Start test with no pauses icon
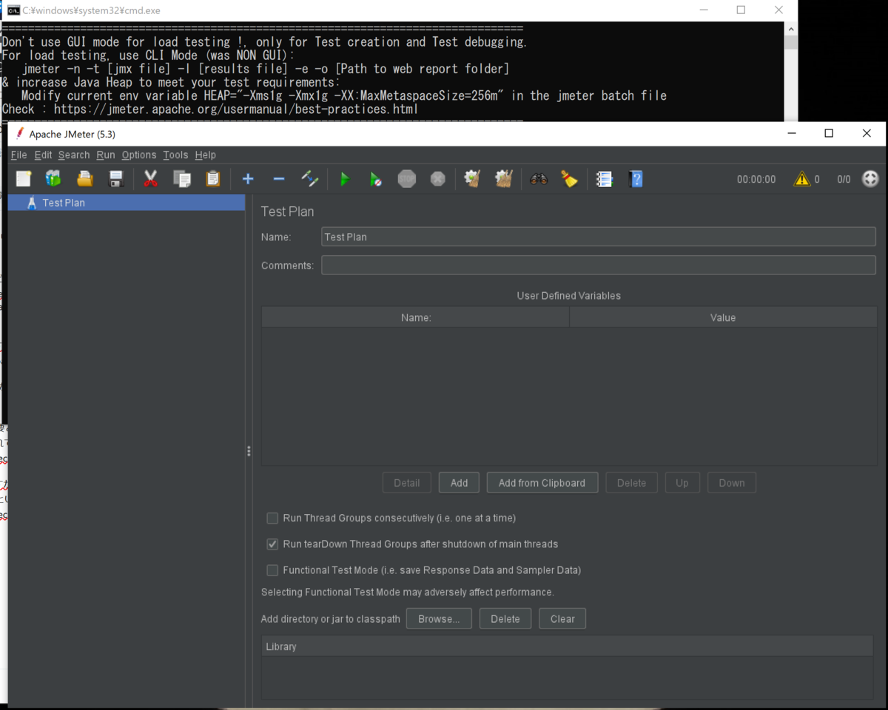The width and height of the screenshot is (888, 710). pos(376,179)
